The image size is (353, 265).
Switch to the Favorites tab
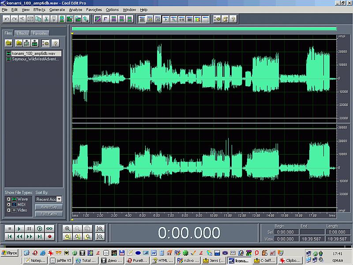[40, 33]
